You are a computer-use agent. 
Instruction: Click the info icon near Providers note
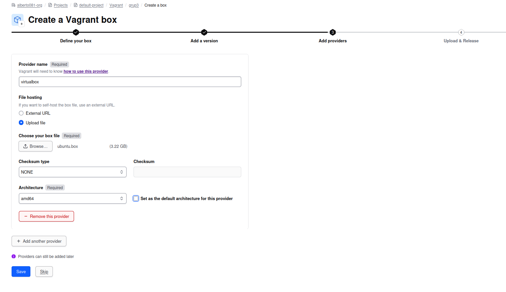[x=14, y=256]
